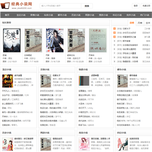This screenshot has width=152, height=152.
Task: Click the number 1 rank badge in ranking list
Action: [114, 29]
